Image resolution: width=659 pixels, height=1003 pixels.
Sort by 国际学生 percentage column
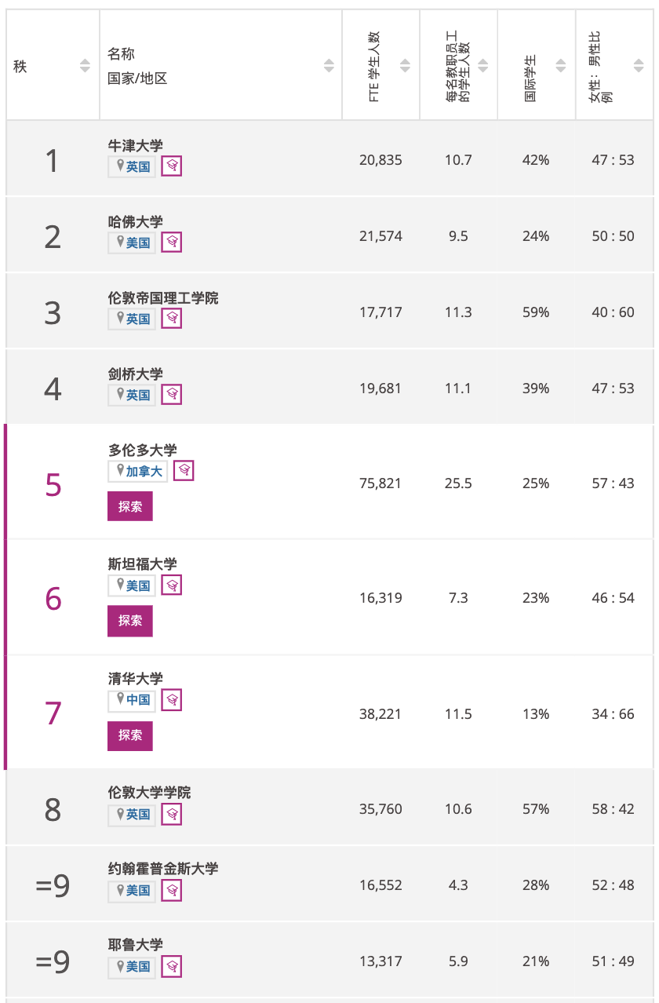pyautogui.click(x=560, y=66)
